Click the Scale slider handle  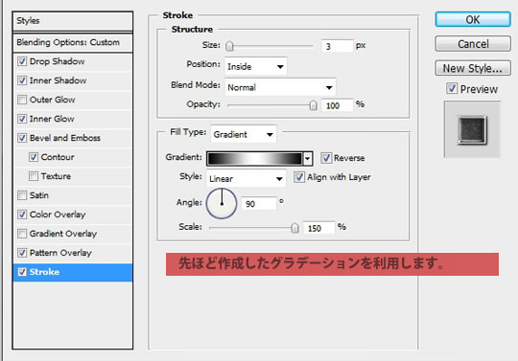[294, 228]
